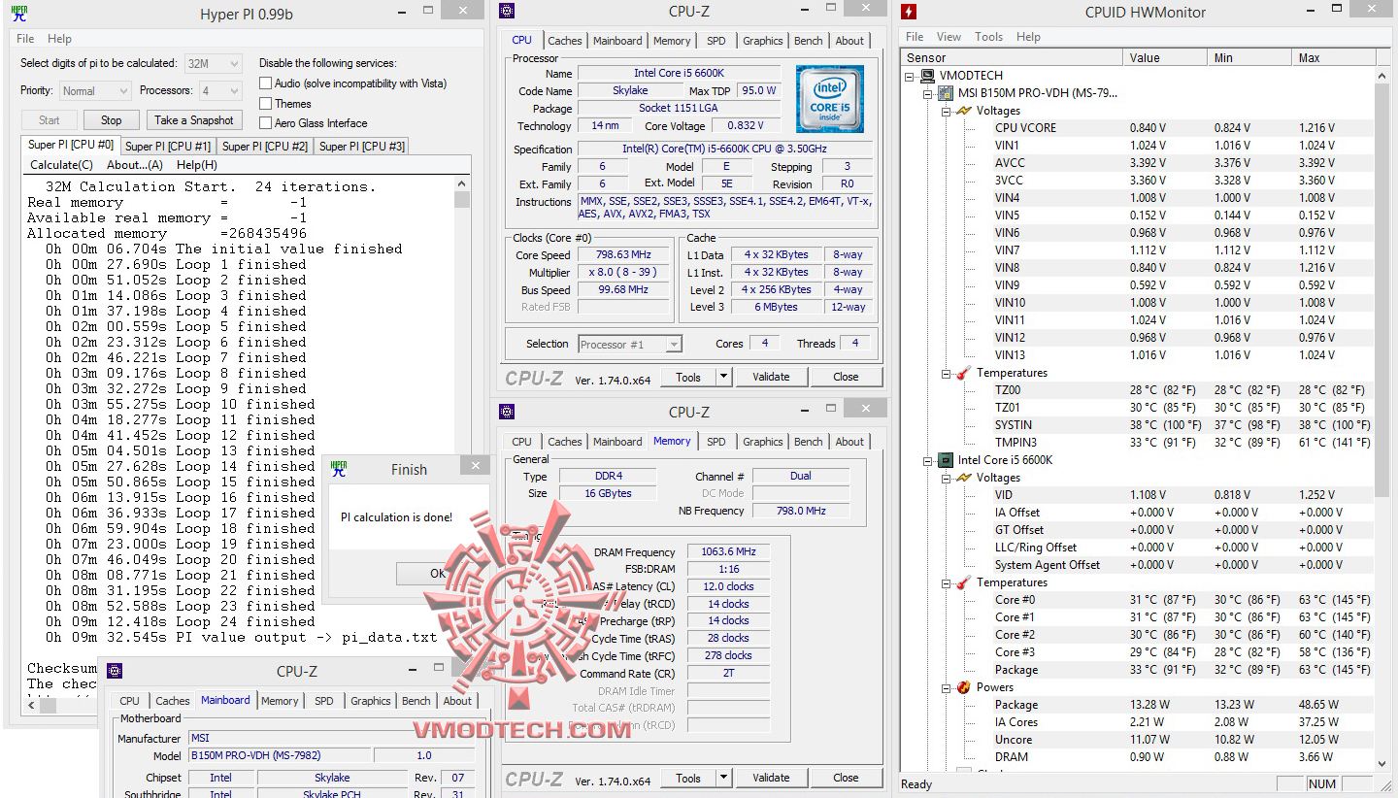Screen dimensions: 1398x798
Task: Click the Intel Core i5 logo in CPU-Z
Action: coord(829,98)
